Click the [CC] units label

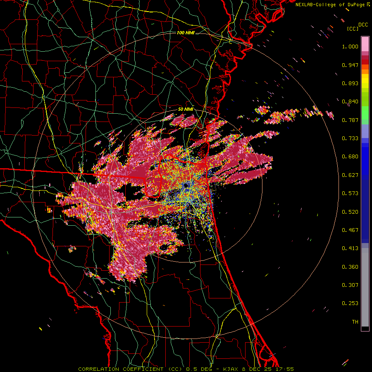(x=353, y=29)
